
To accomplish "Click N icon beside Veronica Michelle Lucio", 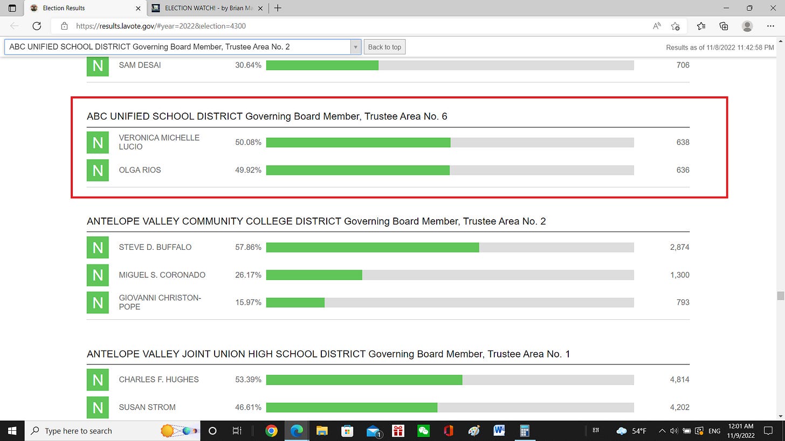I will coord(98,142).
